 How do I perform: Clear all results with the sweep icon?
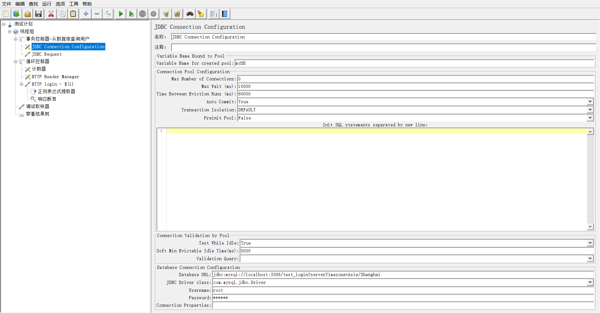(x=177, y=14)
